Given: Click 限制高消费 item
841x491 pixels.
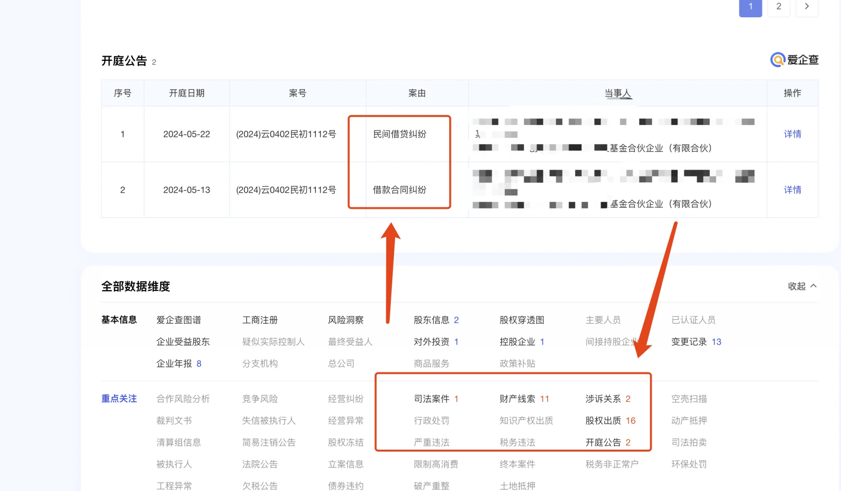Looking at the screenshot, I should point(436,464).
